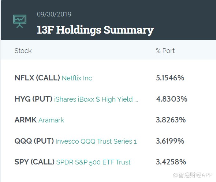The height and width of the screenshot is (182, 216).
Task: Click the 5.1546% portfolio value
Action: point(170,78)
